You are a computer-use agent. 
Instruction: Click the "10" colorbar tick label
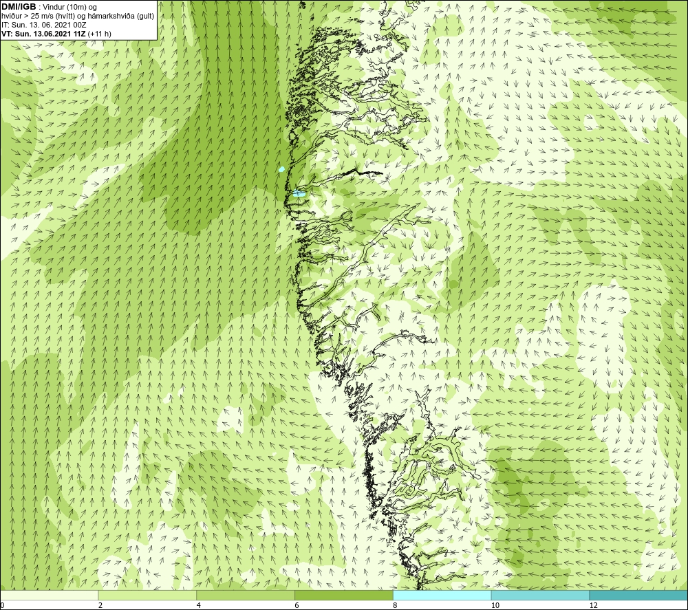495,606
